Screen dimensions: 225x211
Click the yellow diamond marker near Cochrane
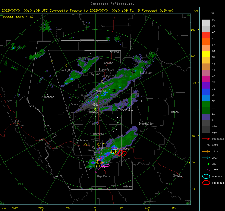tap(85, 145)
